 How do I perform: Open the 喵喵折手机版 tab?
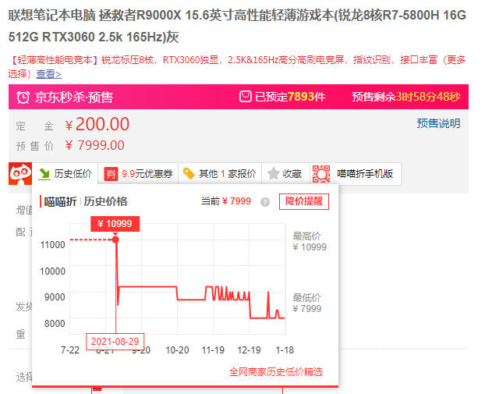click(x=356, y=174)
